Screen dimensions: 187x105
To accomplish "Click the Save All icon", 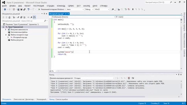I will tap(25, 9).
